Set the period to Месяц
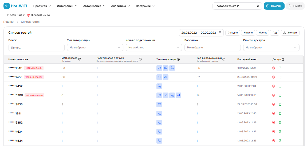This screenshot has width=307, height=146. click(263, 33)
